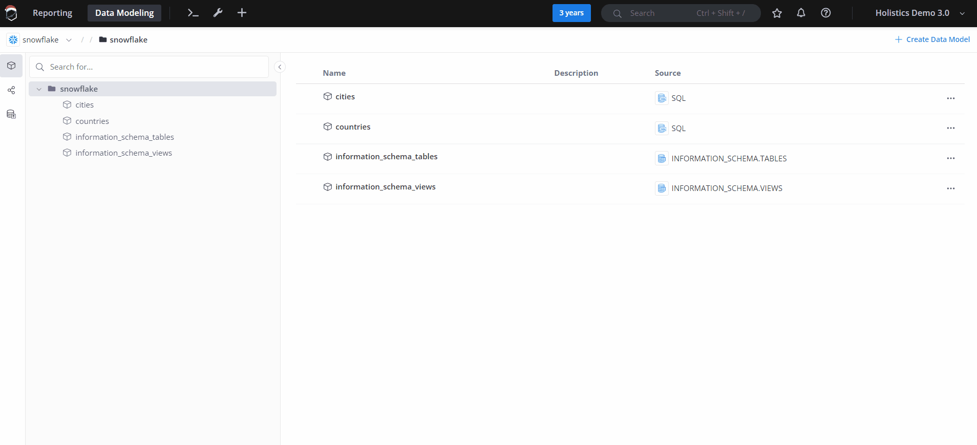Click cube icon next to cities in list

[328, 96]
